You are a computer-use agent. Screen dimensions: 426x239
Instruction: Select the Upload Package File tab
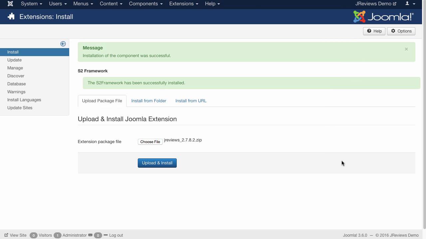(x=102, y=101)
